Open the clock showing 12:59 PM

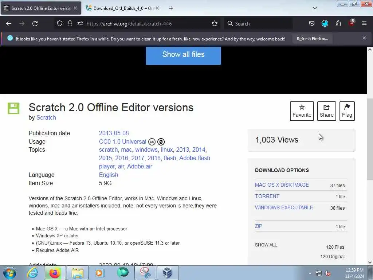point(354,273)
